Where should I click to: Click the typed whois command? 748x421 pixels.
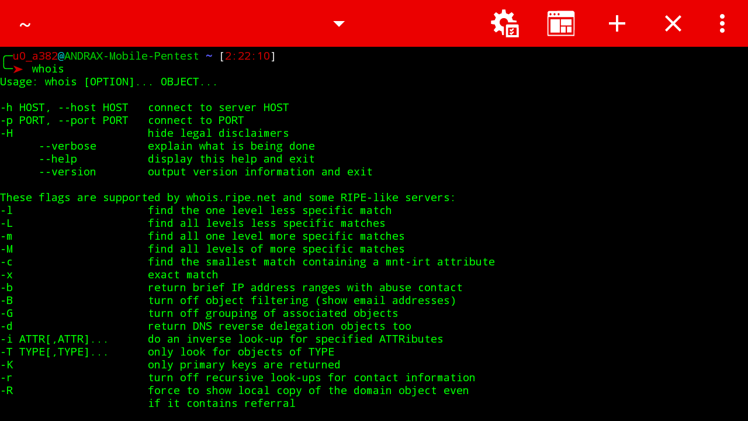[x=48, y=69]
